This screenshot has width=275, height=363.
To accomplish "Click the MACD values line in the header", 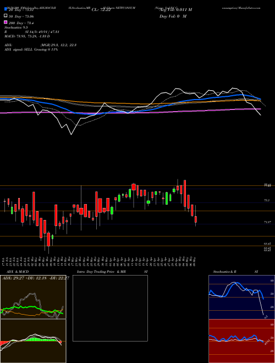I will [x=27, y=36].
